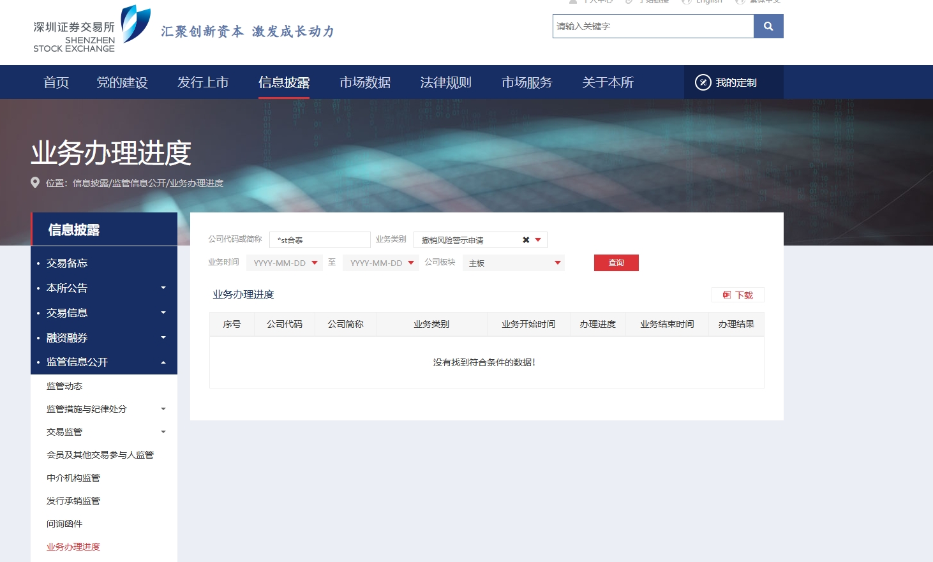Screen dimensions: 933x562
Task: Open the 业务类别 dropdown arrow
Action: [x=538, y=240]
